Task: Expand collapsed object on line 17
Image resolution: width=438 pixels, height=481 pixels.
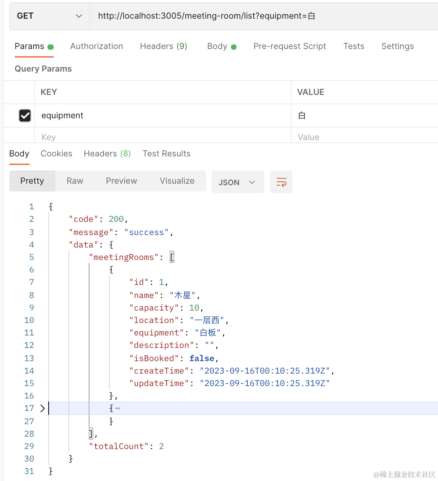Action: pos(42,408)
